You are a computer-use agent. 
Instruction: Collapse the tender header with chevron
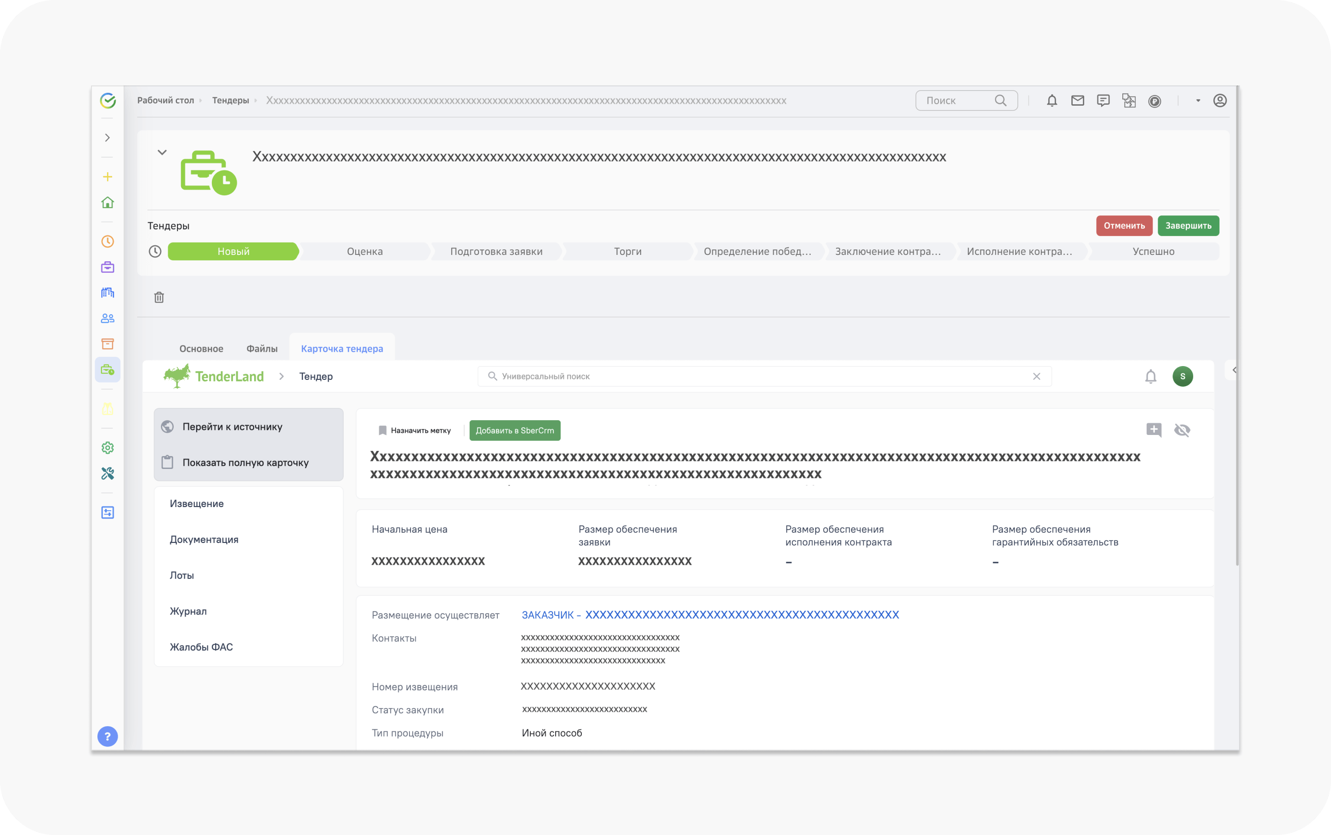(x=162, y=152)
